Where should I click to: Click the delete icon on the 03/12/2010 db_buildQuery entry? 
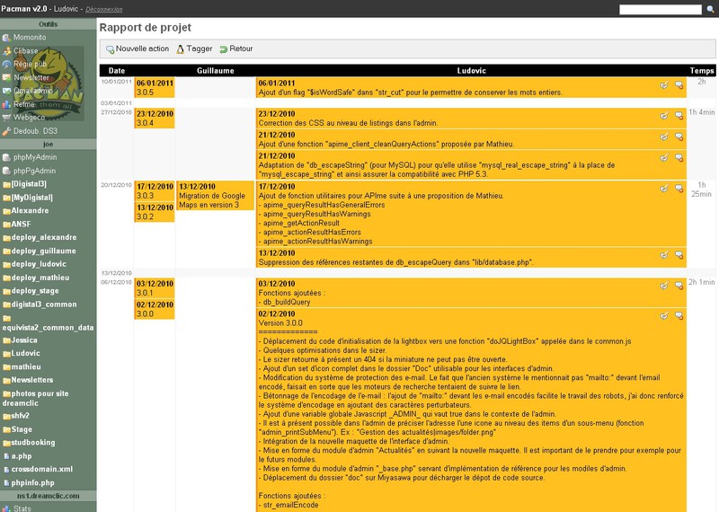(679, 286)
